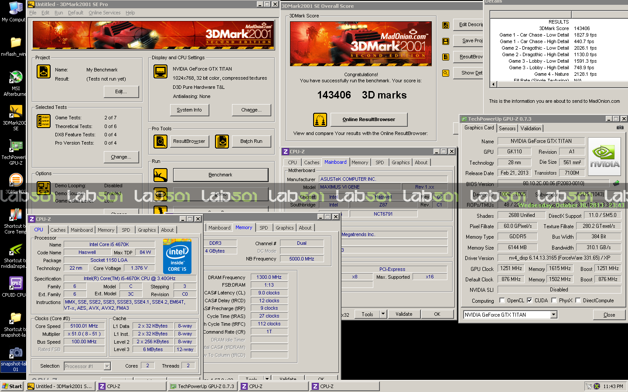
Task: Open the GPU selection dropdown in GPU-Z
Action: coord(553,315)
